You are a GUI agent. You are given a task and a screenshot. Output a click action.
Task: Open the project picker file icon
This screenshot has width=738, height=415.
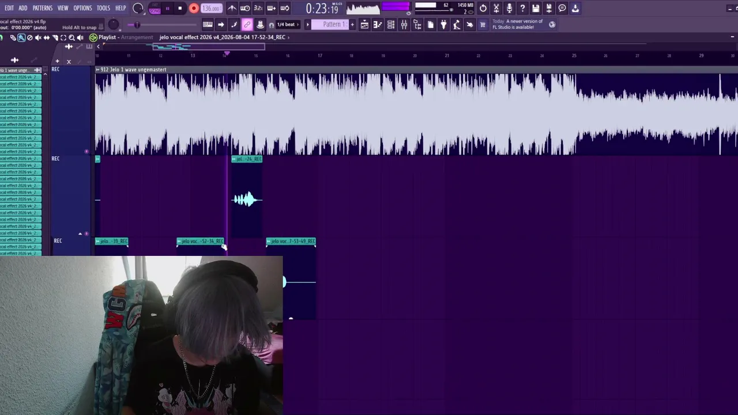(x=431, y=25)
